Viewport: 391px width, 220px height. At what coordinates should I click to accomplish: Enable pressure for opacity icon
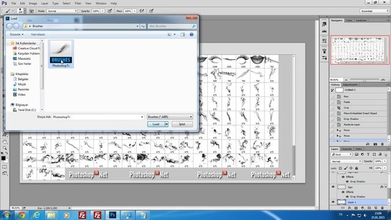point(110,11)
